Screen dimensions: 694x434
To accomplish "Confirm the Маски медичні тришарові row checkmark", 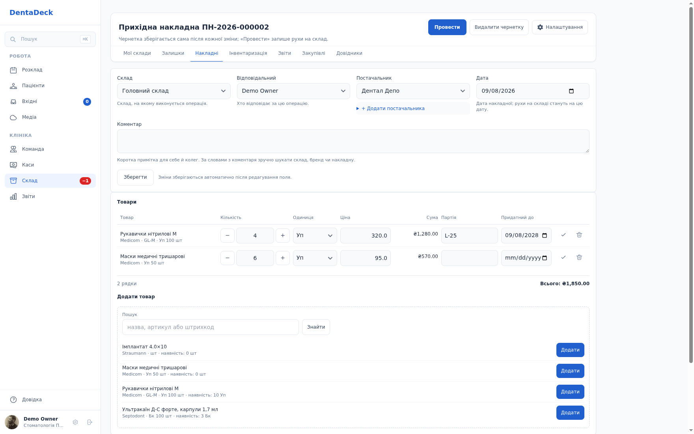I will point(563,257).
